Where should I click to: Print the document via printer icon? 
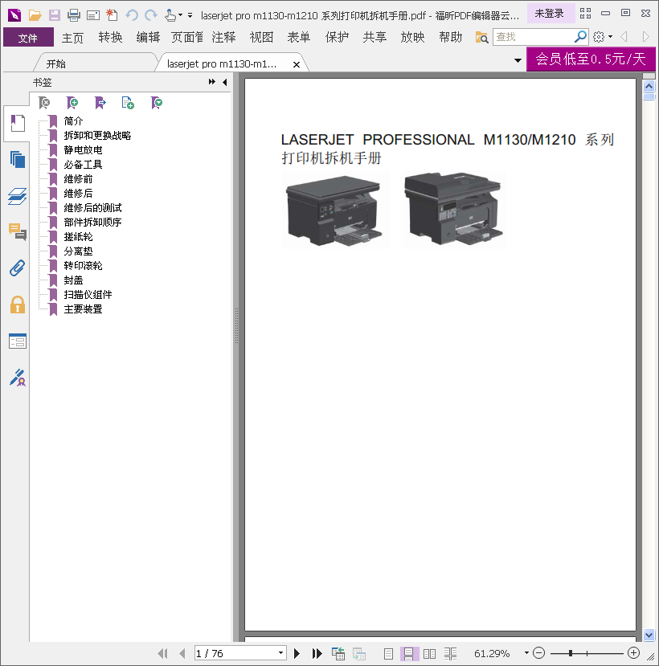pyautogui.click(x=74, y=16)
